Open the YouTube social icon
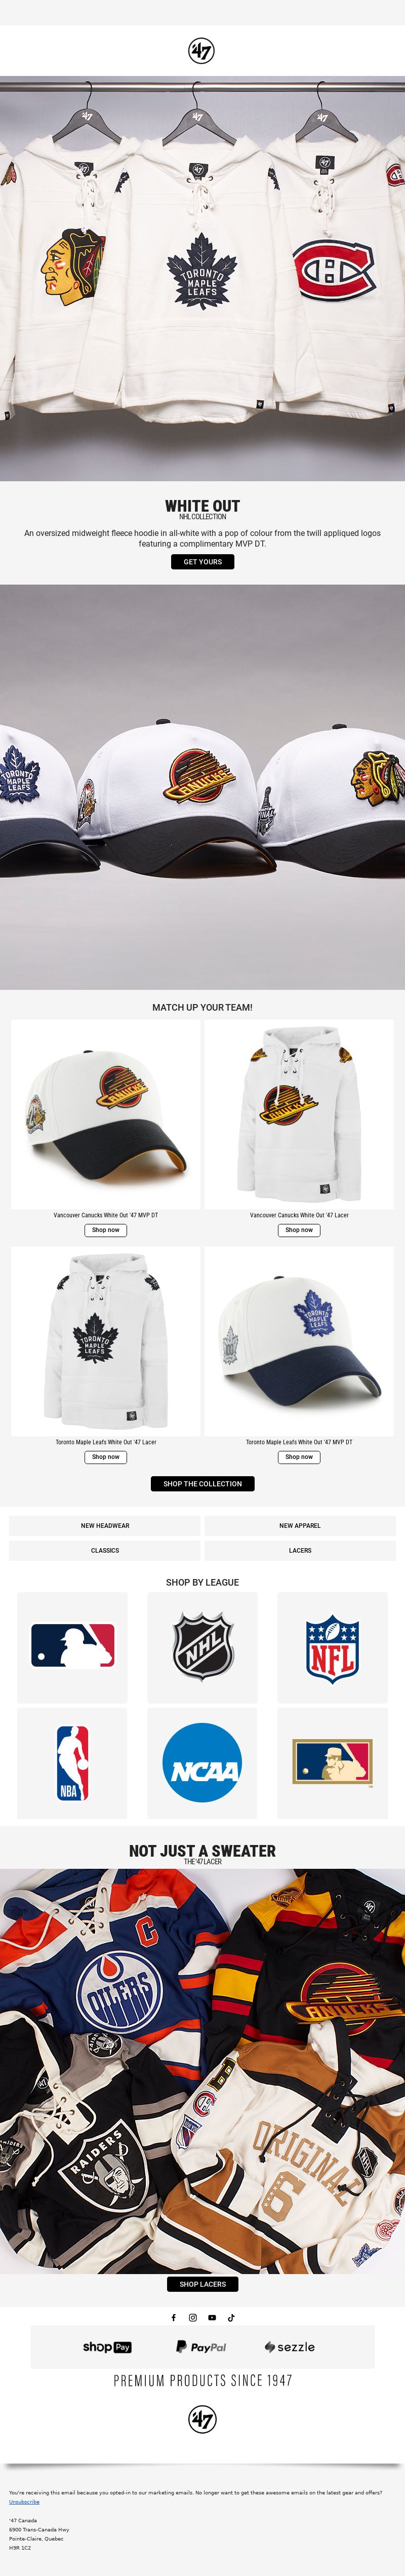 [x=212, y=2317]
